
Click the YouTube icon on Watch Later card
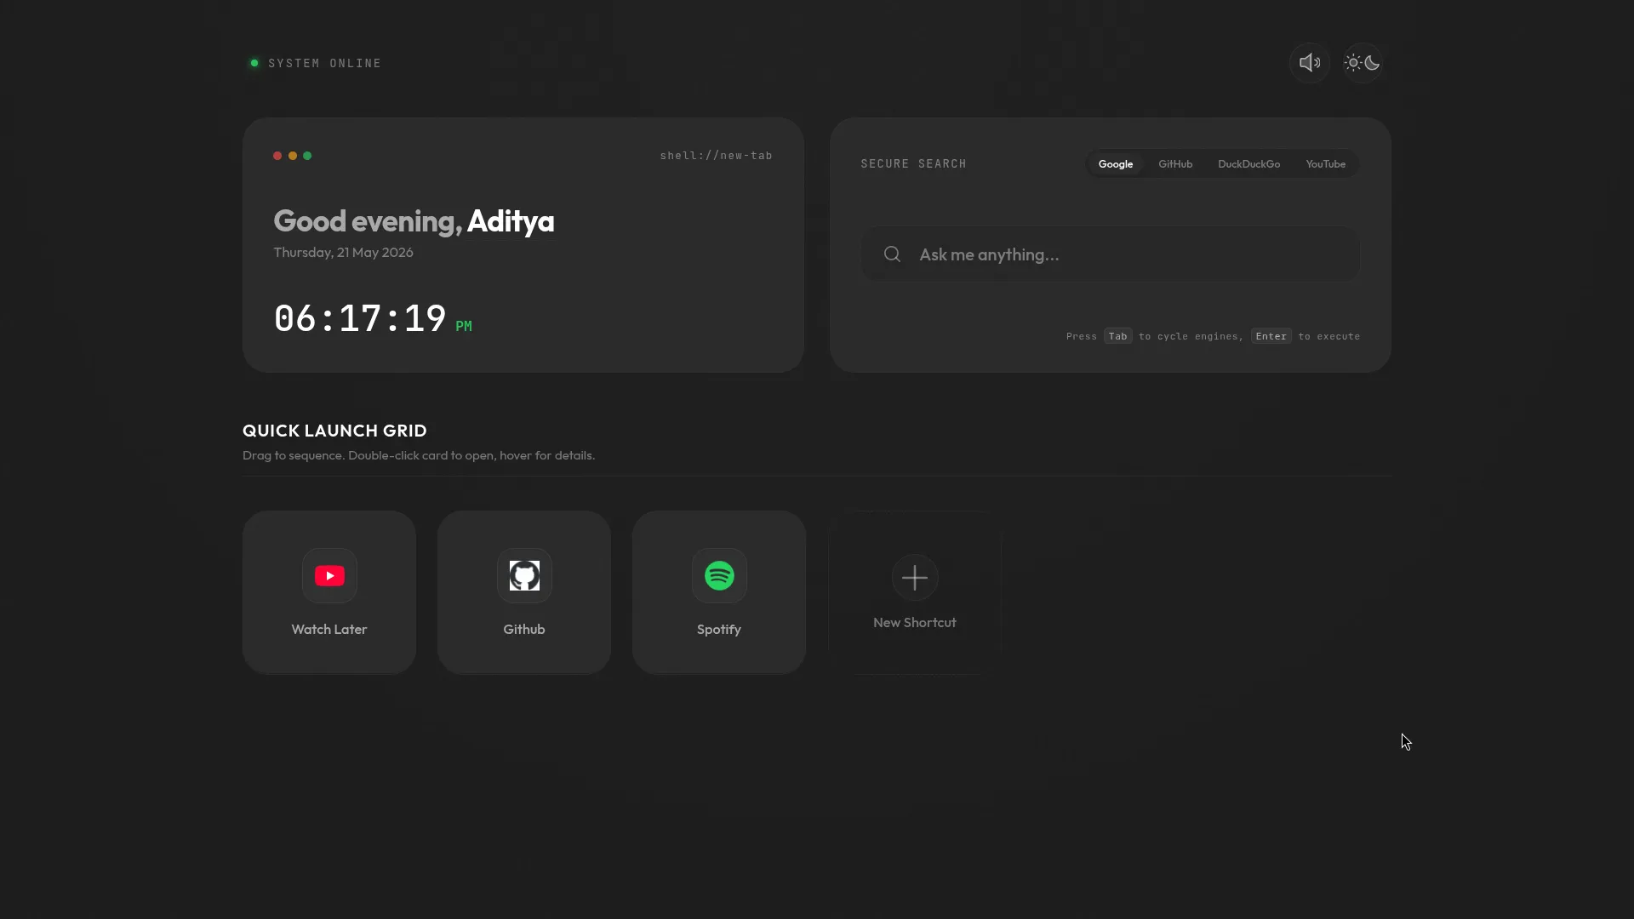point(329,576)
